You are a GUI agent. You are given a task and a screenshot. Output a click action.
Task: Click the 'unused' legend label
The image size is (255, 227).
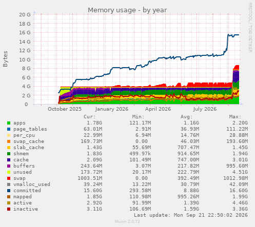[x=23, y=172]
